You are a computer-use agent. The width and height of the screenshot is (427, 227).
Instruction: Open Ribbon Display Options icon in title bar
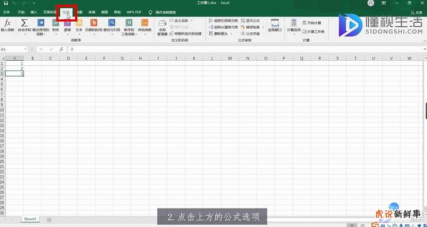pos(383,3)
